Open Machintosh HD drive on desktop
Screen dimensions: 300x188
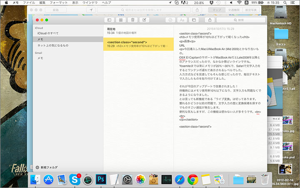pos(280,15)
